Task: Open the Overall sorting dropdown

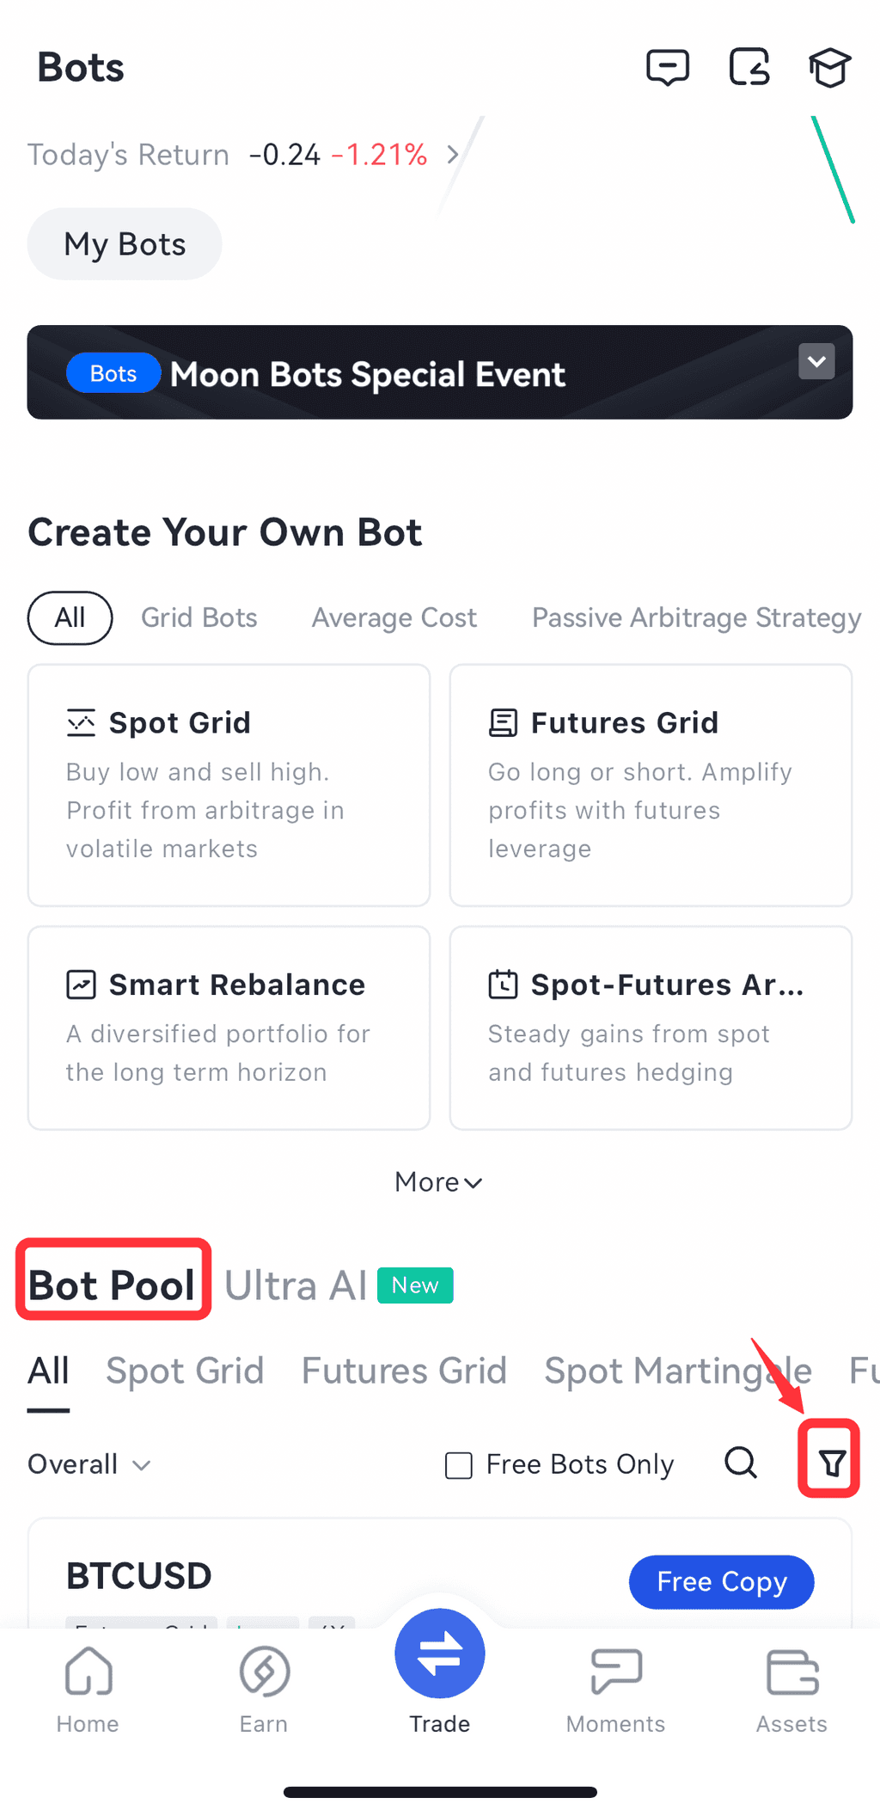Action: tap(89, 1464)
